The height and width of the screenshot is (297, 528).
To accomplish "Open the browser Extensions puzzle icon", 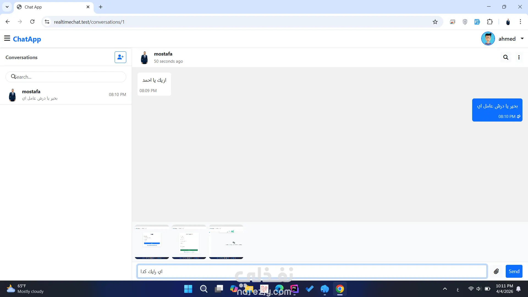I will 490,22.
